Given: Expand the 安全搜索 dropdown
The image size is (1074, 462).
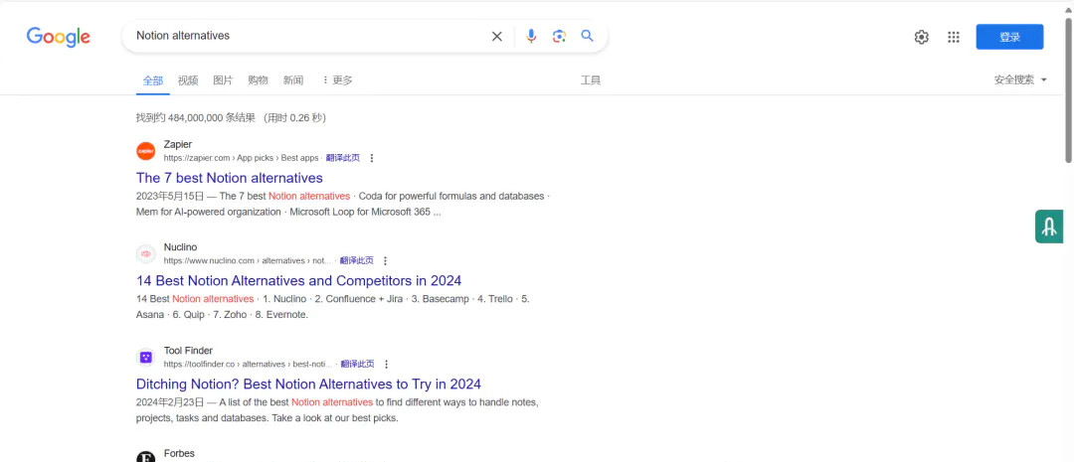Looking at the screenshot, I should tap(1020, 79).
